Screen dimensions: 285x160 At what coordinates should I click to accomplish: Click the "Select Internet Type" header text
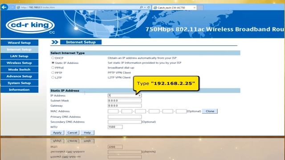pos(67,53)
